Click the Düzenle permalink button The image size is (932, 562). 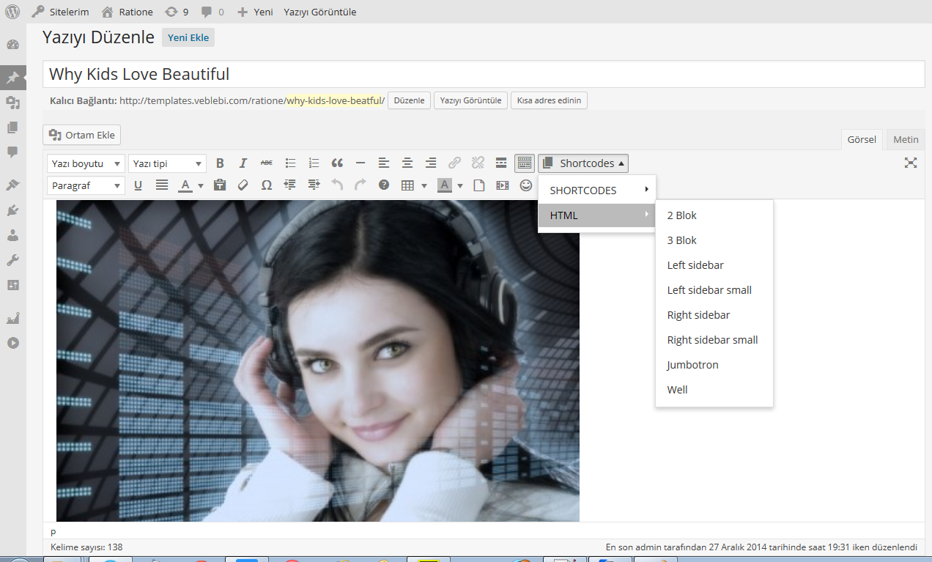409,100
